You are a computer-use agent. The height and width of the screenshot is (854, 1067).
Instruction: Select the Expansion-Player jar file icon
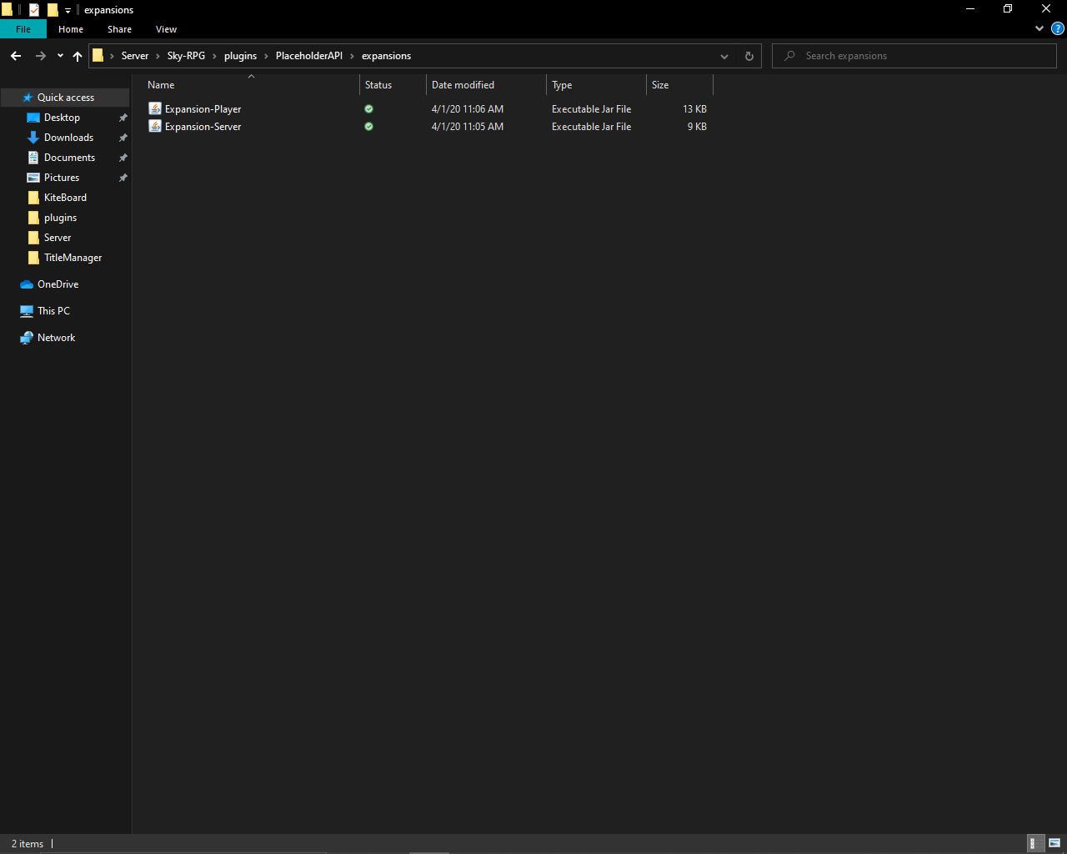pyautogui.click(x=155, y=109)
